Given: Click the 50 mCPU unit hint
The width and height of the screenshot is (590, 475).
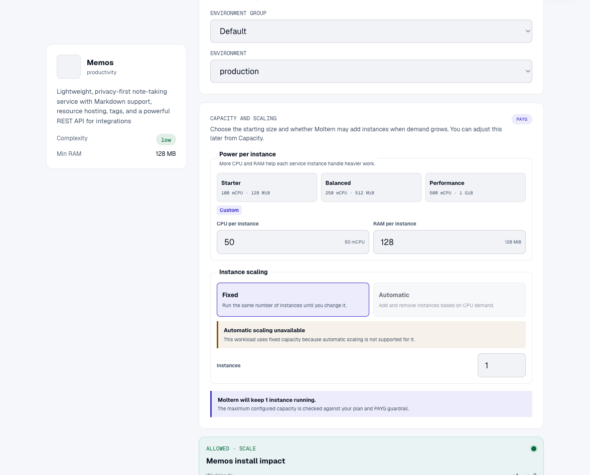Looking at the screenshot, I should click(354, 242).
